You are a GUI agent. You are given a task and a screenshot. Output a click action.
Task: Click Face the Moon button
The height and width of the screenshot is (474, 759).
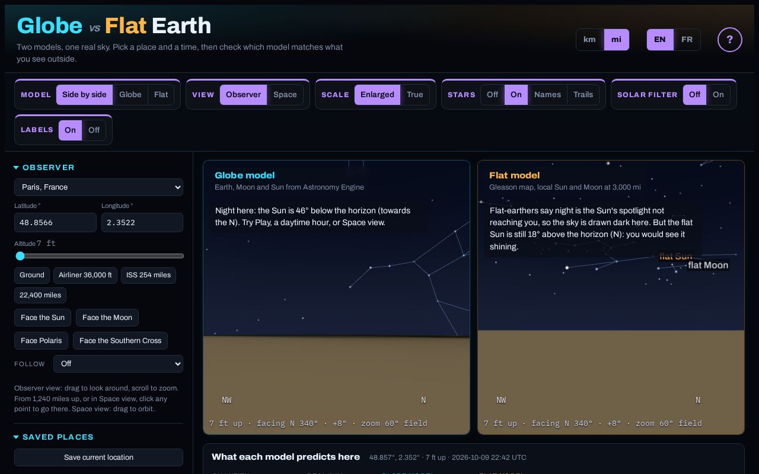[107, 318]
